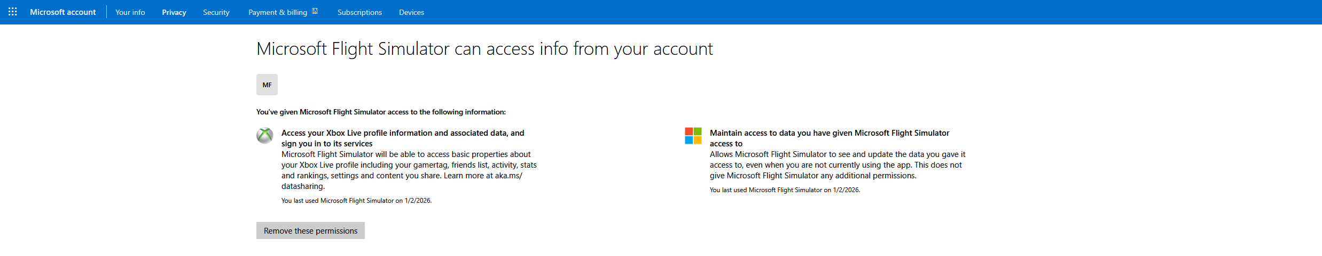This screenshot has height=256, width=1322.
Task: Select the Xbox Live profile permission title
Action: click(x=402, y=138)
